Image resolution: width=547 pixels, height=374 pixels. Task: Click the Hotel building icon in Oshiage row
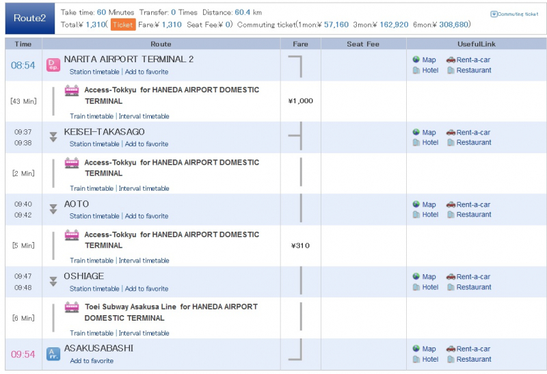coord(416,287)
